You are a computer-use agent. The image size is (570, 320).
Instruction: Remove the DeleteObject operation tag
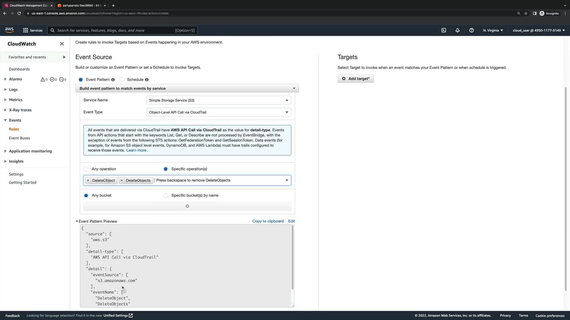point(88,180)
